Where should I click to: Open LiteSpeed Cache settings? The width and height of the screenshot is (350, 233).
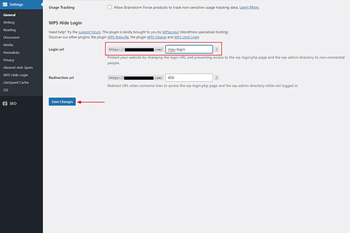point(16,82)
